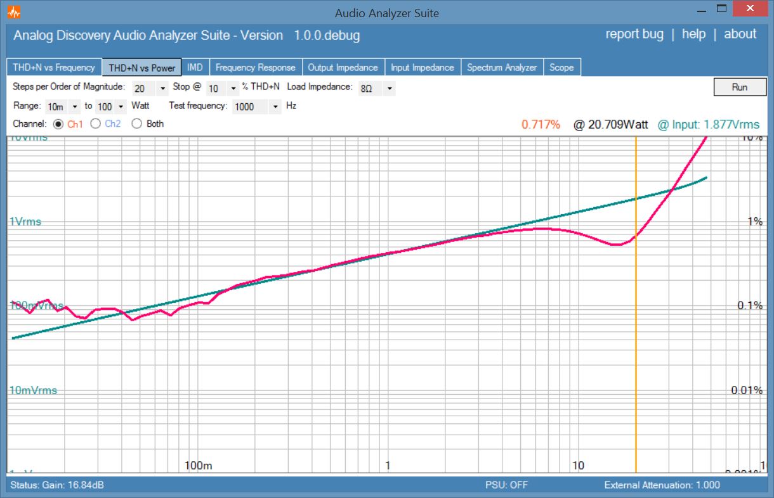
Task: Click the @ 20.709Watt power readout
Action: (x=610, y=125)
